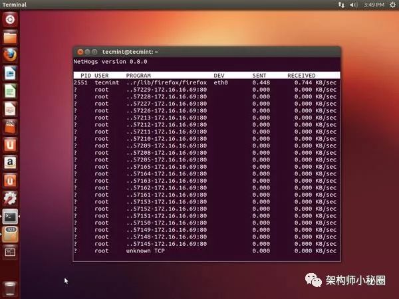Screen dimensions: 399x299
Task: Open the session gear menu top right
Action: tap(392, 5)
